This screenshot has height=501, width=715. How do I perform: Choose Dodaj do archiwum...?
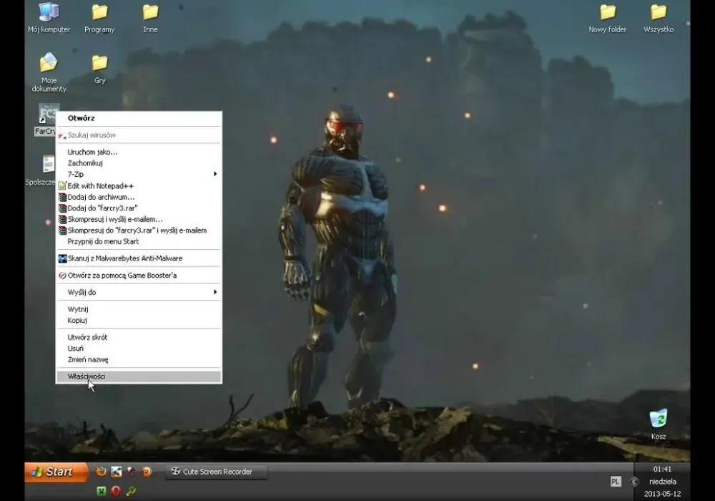(139, 197)
